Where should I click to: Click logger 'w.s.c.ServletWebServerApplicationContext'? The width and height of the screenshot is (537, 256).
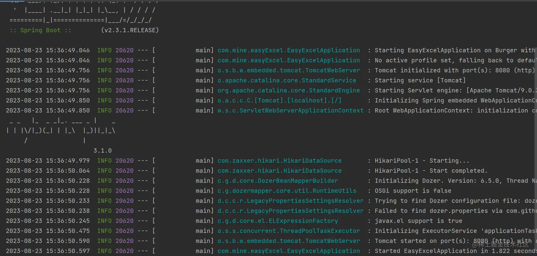click(x=291, y=110)
